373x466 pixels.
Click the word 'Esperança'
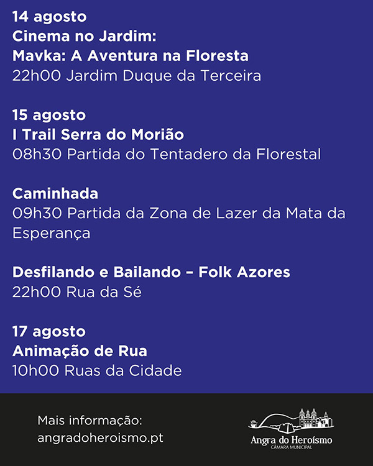point(51,234)
